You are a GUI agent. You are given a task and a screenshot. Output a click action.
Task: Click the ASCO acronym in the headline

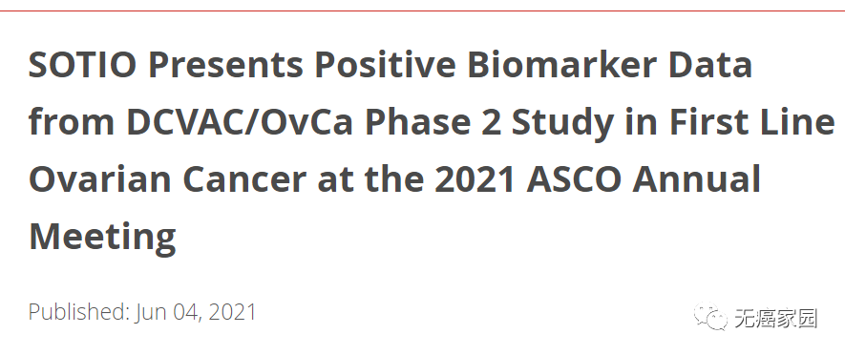click(574, 179)
